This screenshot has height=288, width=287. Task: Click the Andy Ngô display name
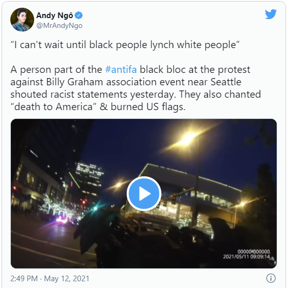click(55, 16)
